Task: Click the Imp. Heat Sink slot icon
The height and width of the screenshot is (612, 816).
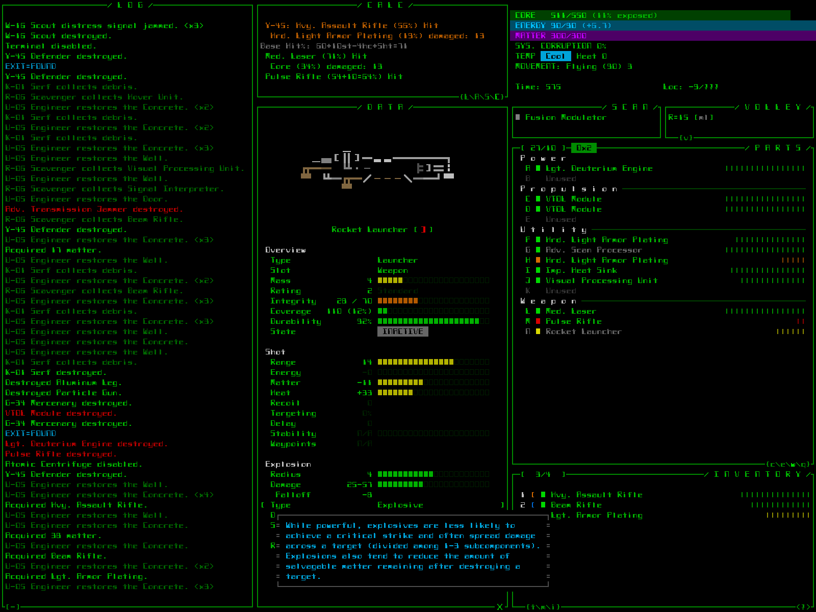Action: pyautogui.click(x=538, y=270)
